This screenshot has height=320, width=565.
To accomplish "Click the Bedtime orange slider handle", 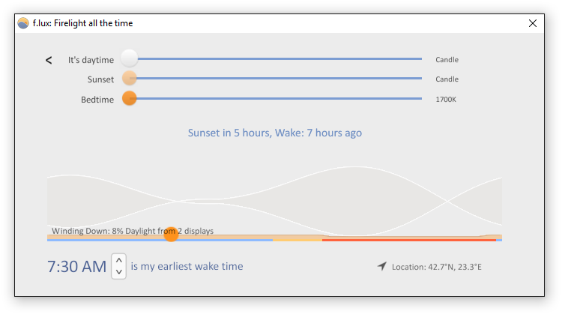I will click(x=130, y=98).
